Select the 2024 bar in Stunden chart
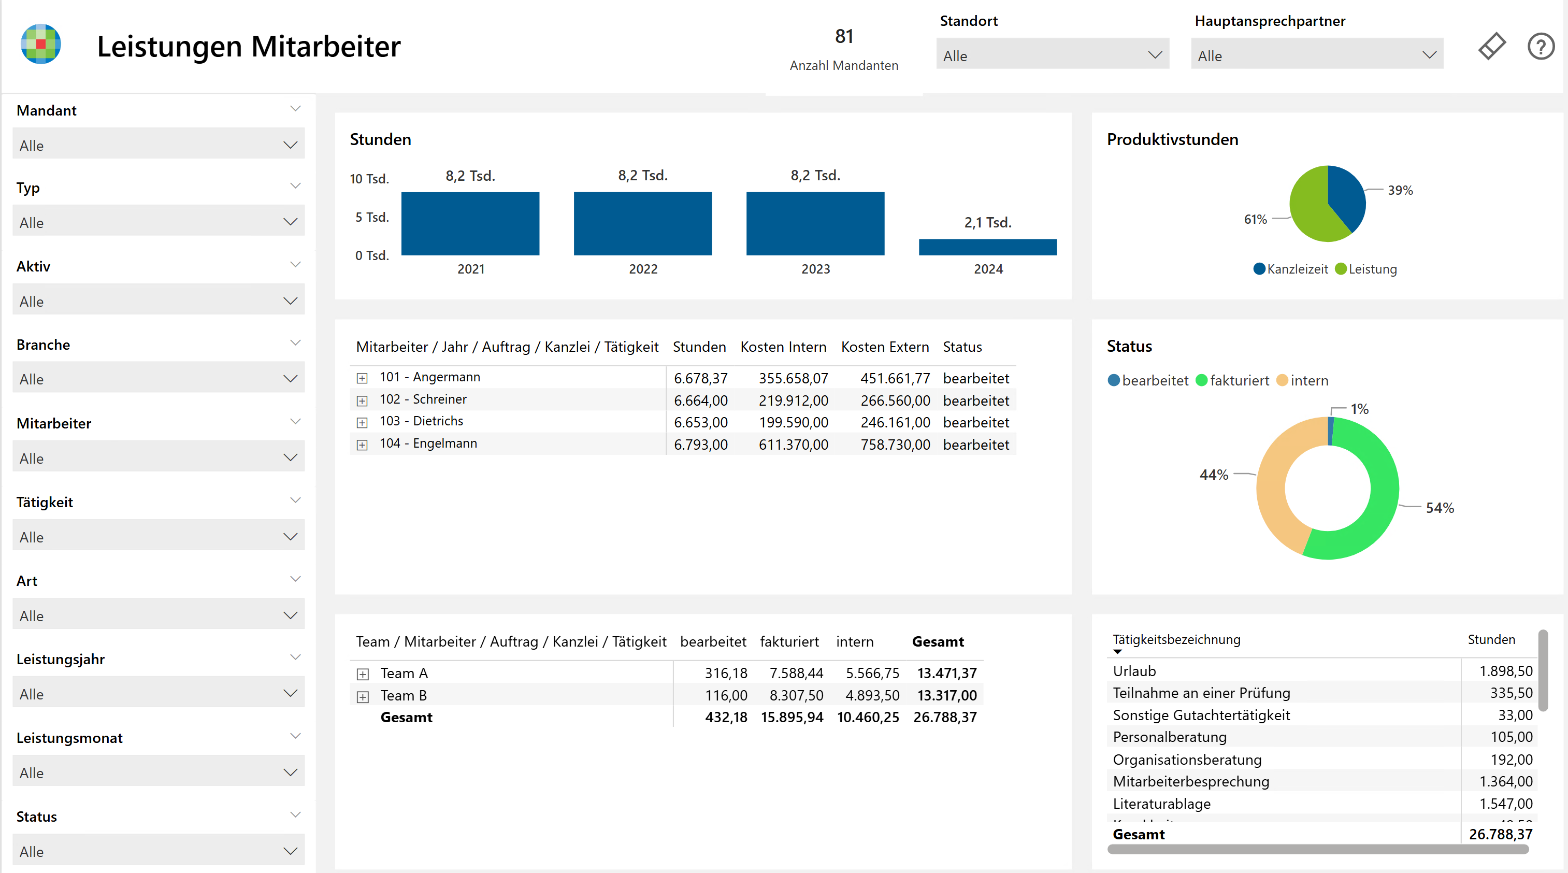 988,247
